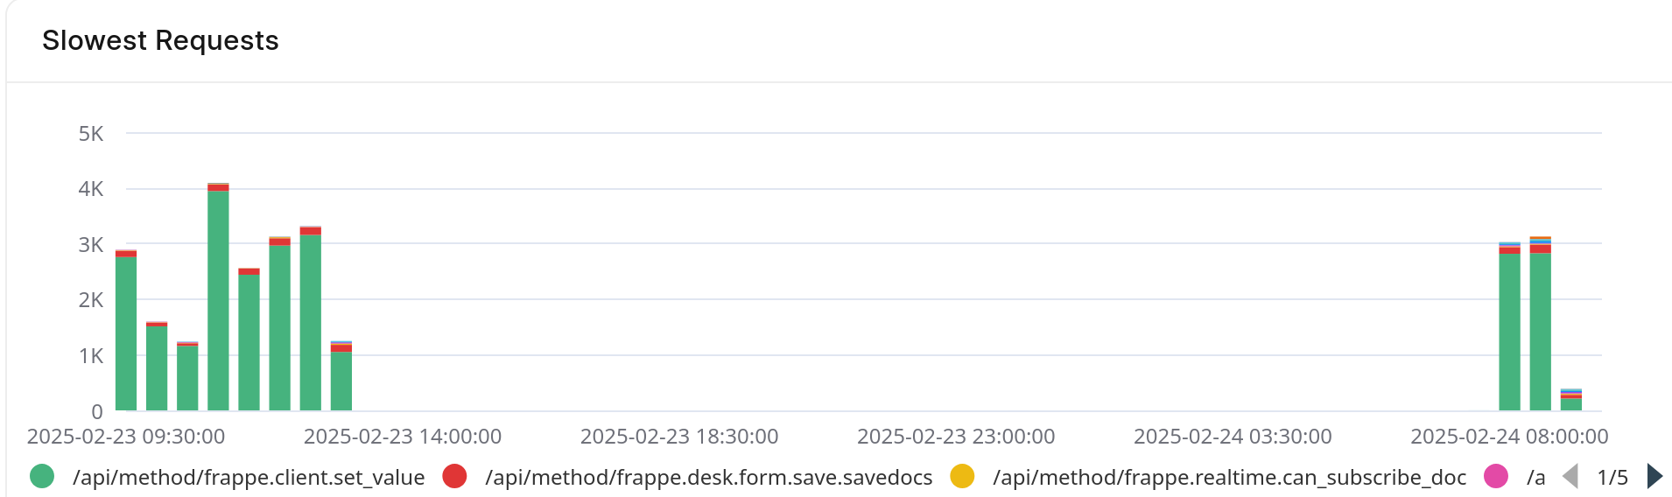The height and width of the screenshot is (497, 1672).
Task: Click the green legend color dot
Action: (x=42, y=477)
